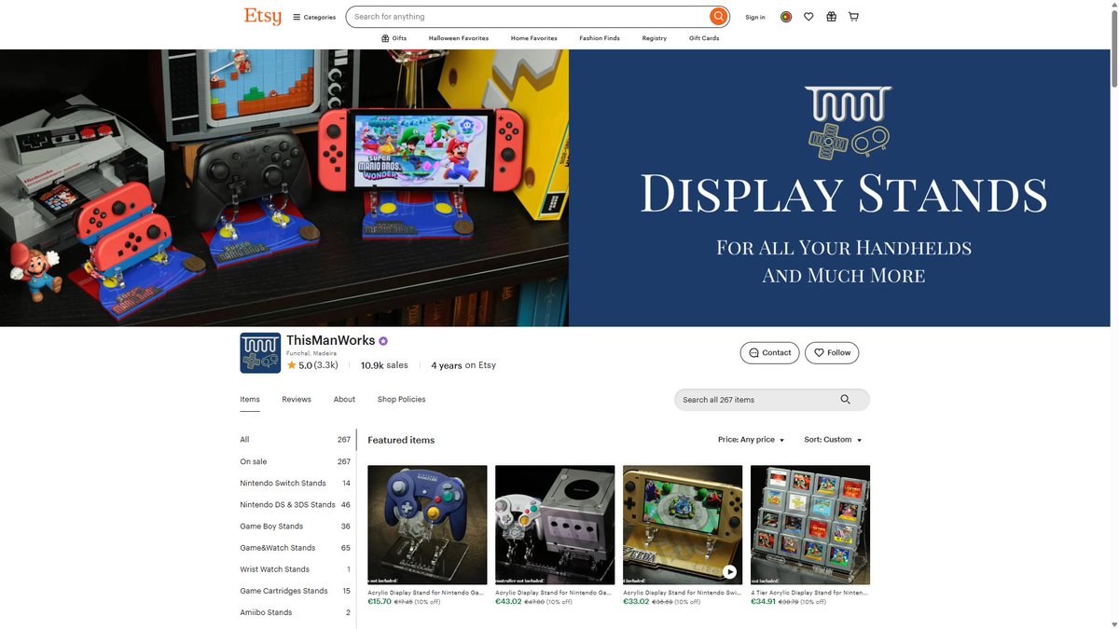
Task: Open the Price: Any price dropdown
Action: pos(752,440)
